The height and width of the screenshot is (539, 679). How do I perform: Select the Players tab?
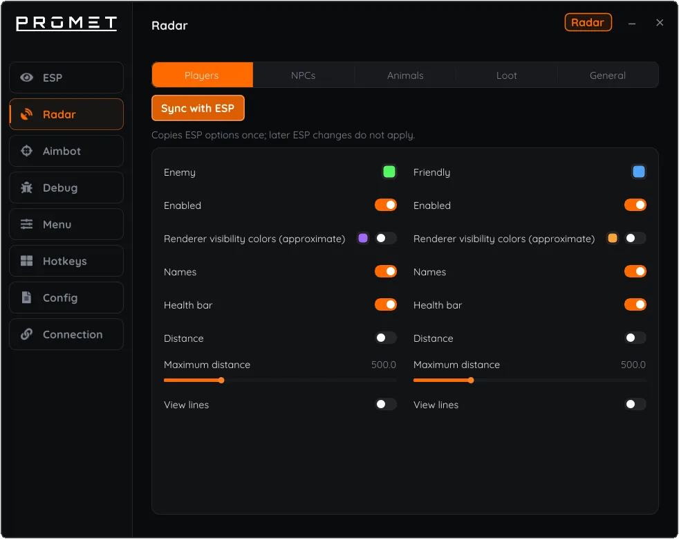tap(202, 75)
